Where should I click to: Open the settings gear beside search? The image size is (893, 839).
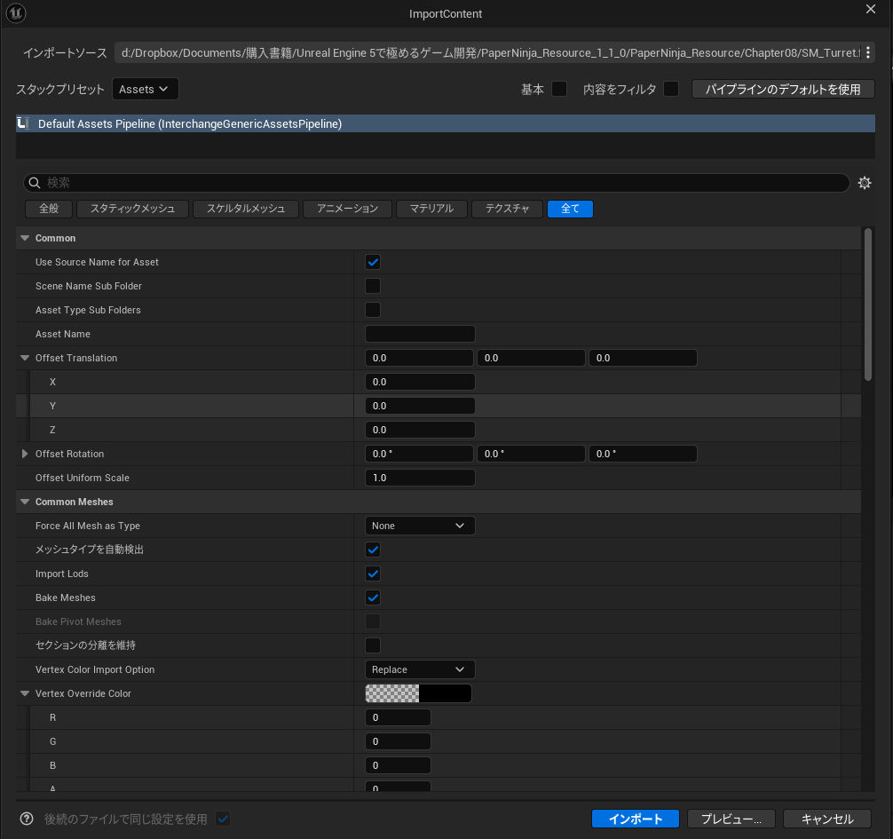pyautogui.click(x=865, y=183)
